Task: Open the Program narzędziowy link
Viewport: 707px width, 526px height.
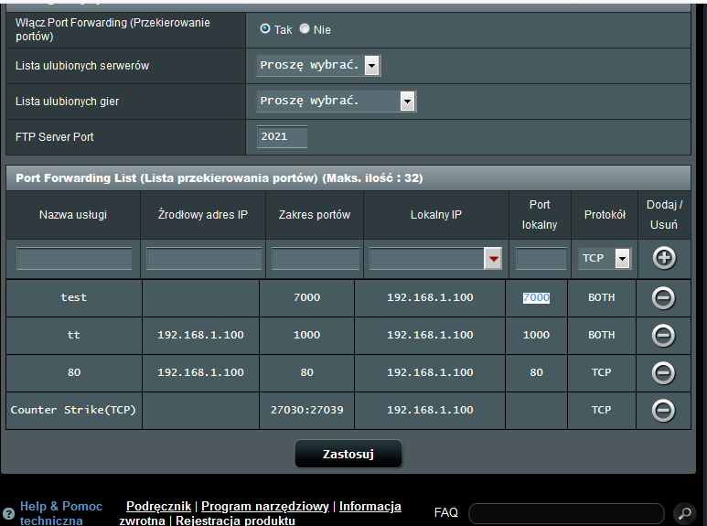Action: [265, 506]
